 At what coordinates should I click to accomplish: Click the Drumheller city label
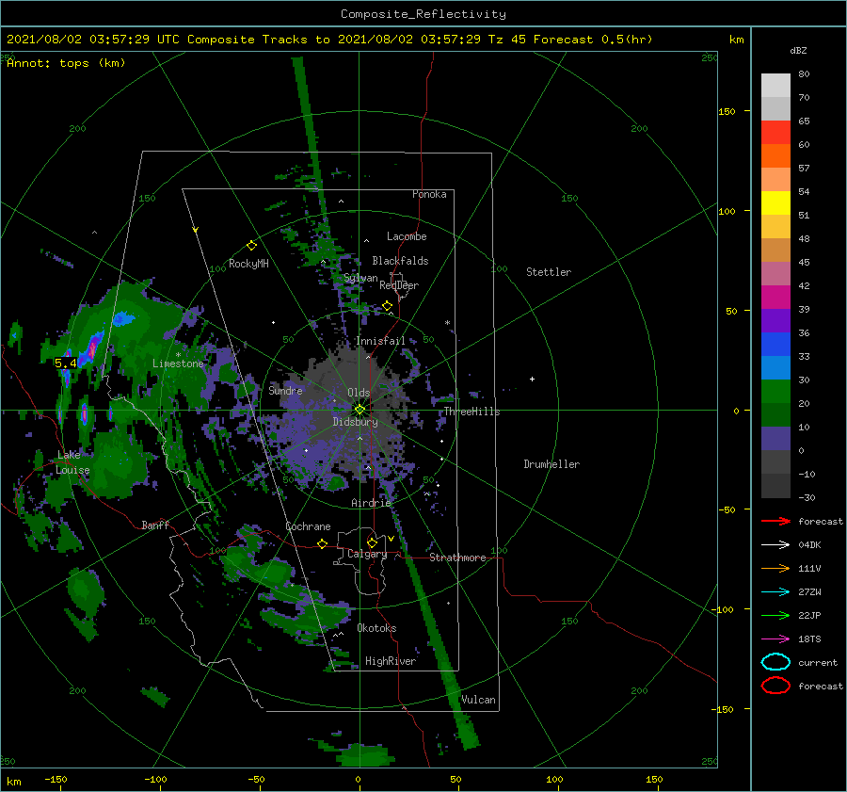tap(551, 464)
